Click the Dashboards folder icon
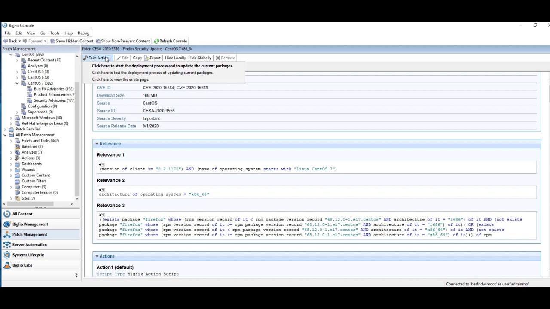Screen dimensions: 550x309 (x=17, y=164)
